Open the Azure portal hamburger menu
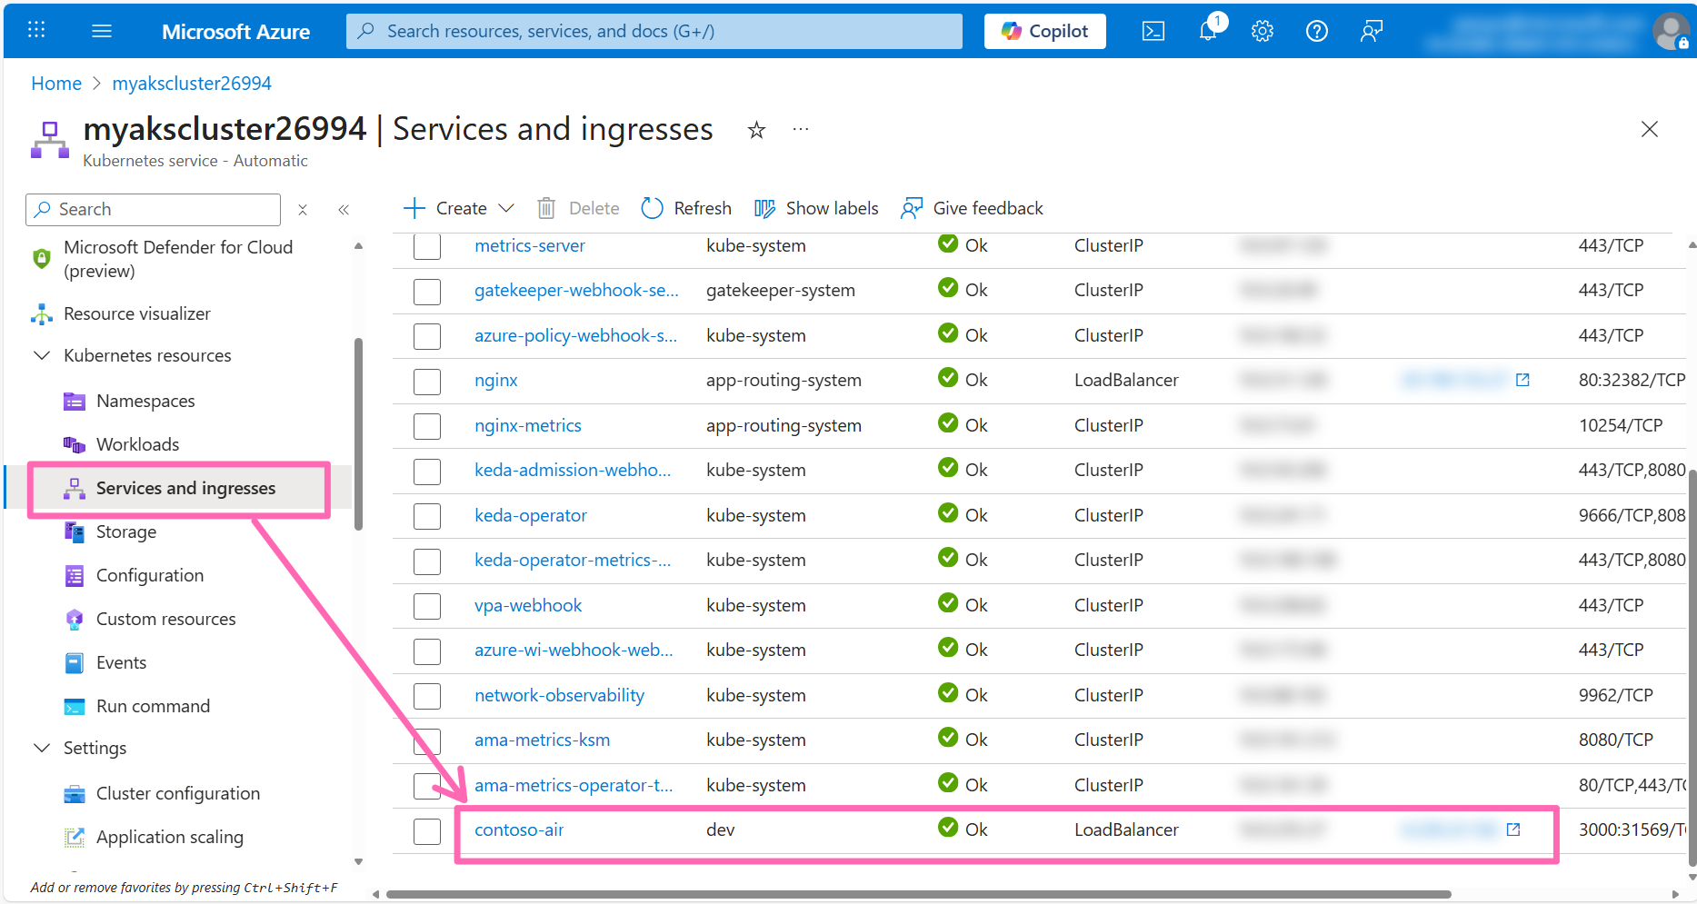The width and height of the screenshot is (1697, 904). [102, 32]
